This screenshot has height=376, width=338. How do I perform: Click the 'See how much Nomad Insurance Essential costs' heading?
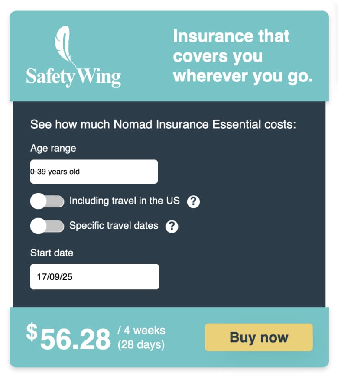(x=163, y=124)
